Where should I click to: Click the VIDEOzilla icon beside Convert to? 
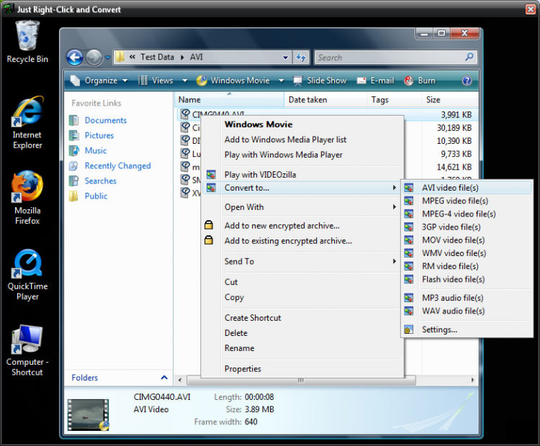tap(211, 188)
